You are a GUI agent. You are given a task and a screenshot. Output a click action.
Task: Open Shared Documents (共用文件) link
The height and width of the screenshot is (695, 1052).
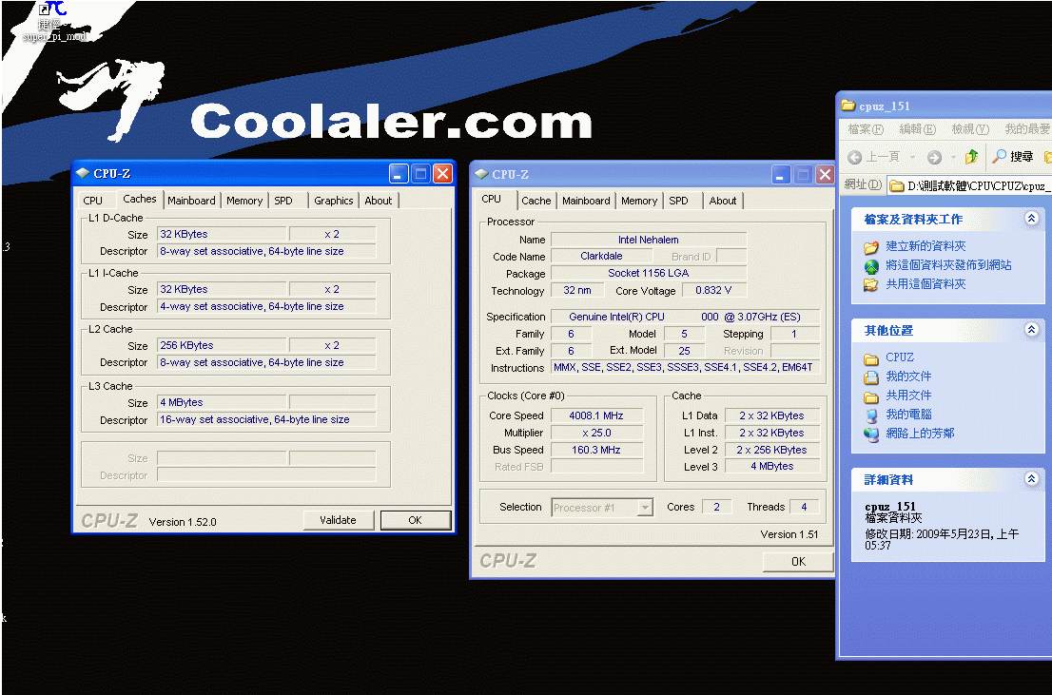click(x=908, y=396)
